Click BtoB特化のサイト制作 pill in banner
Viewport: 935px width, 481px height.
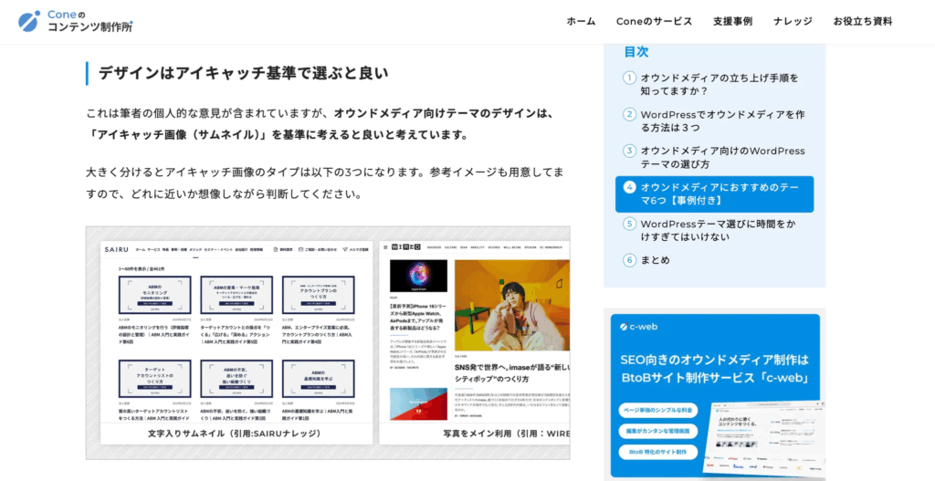click(x=657, y=452)
